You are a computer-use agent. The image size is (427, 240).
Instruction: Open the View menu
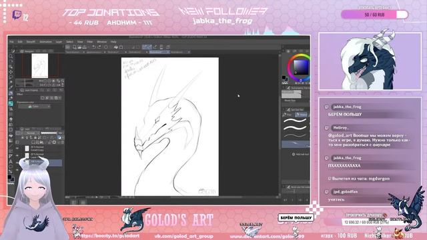coord(80,42)
